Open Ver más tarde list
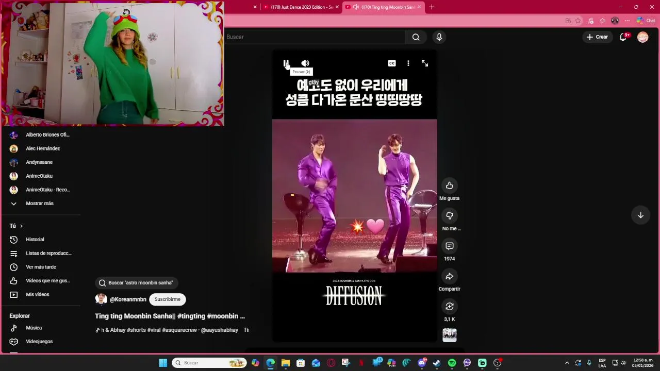 point(41,267)
